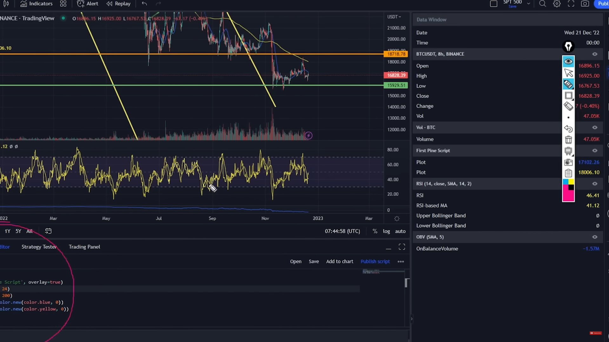Expand the SPT 500 layout dropdown
The height and width of the screenshot is (342, 609).
point(528,4)
